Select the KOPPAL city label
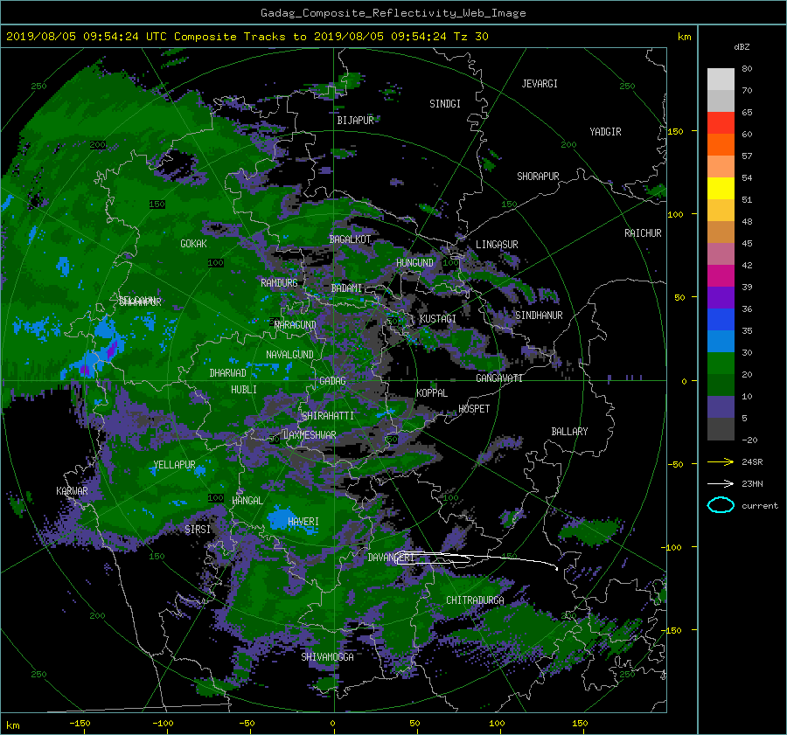Screen dimensions: 787x735 (x=432, y=393)
